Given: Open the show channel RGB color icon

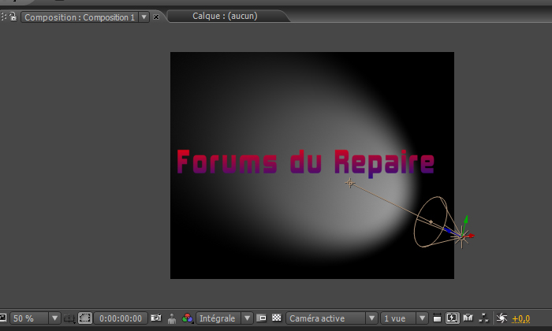Looking at the screenshot, I should click(x=188, y=318).
